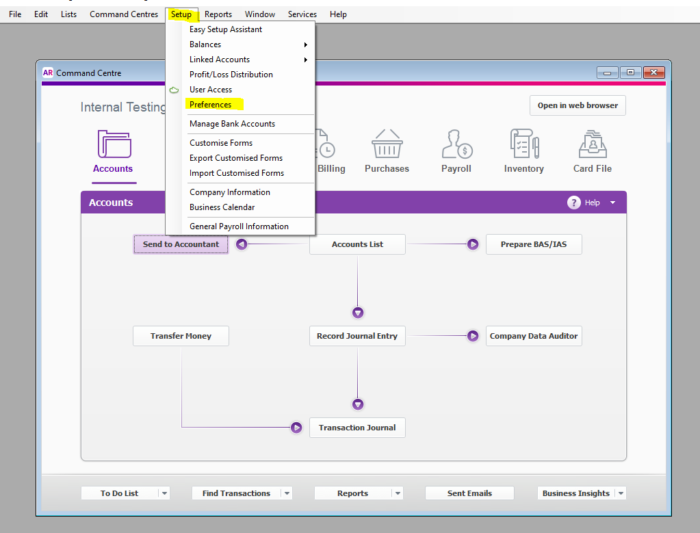Open the Reports menu

click(x=218, y=14)
